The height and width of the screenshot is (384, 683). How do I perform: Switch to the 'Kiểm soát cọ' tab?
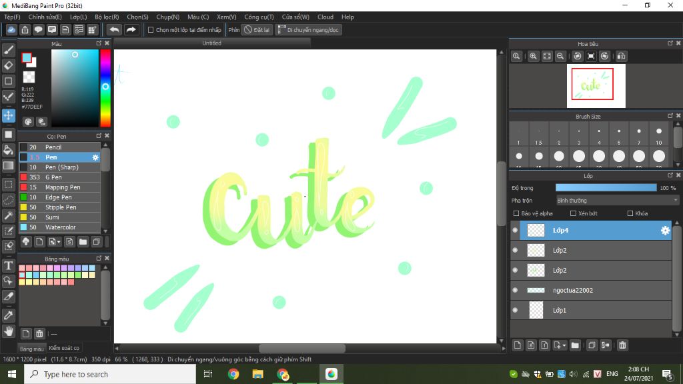pos(64,348)
